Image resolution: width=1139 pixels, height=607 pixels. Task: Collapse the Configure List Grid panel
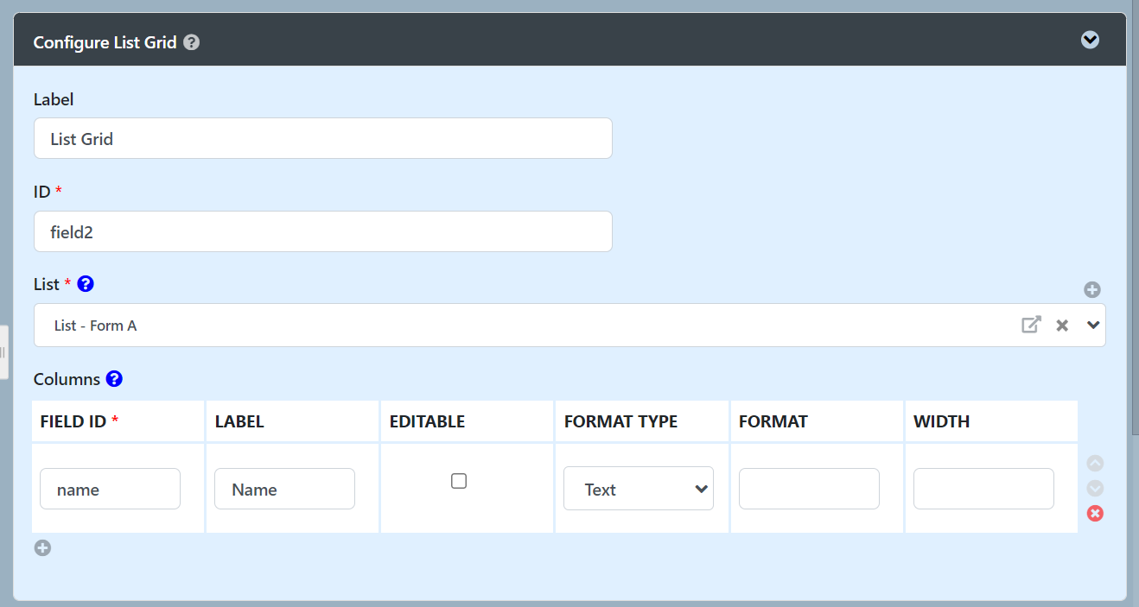click(x=1090, y=40)
